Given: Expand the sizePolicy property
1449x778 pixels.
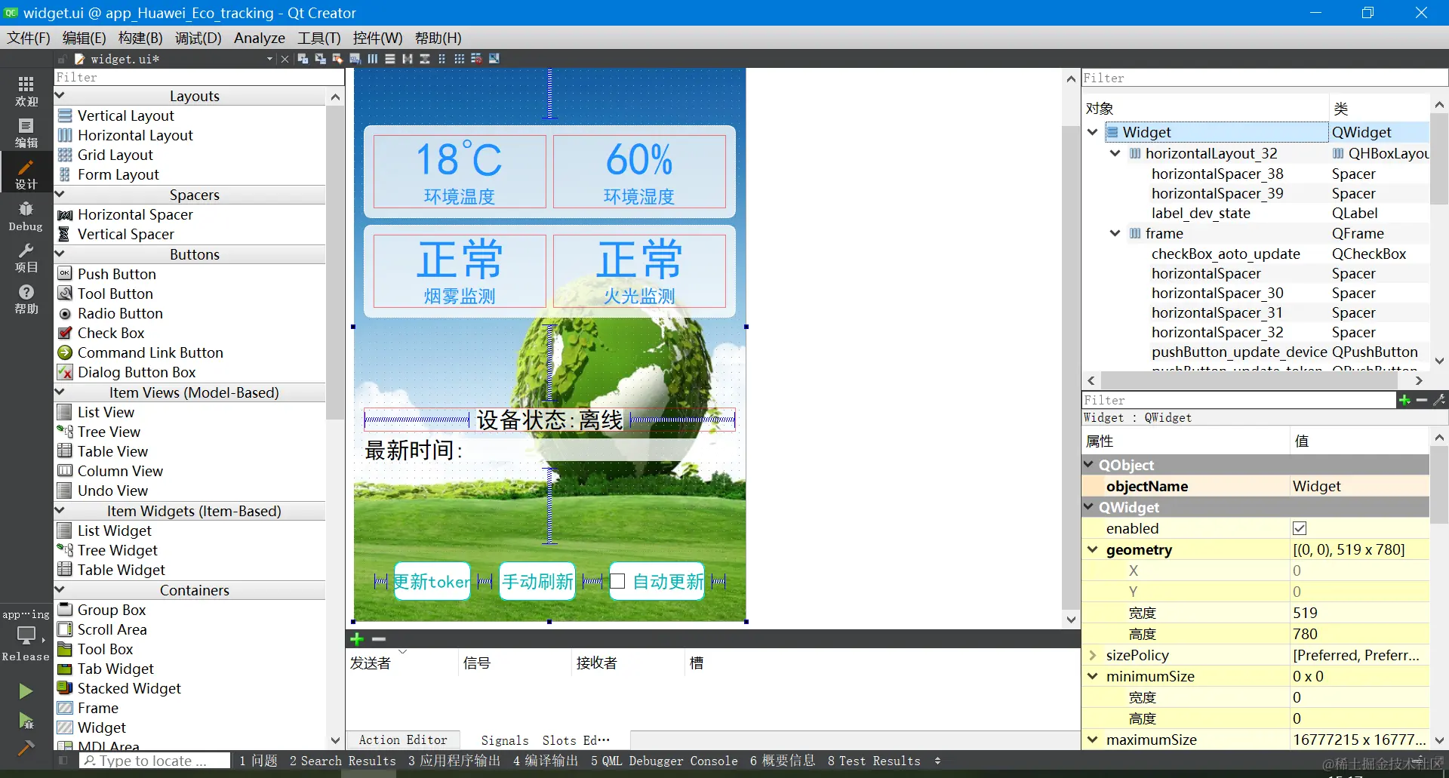Looking at the screenshot, I should pyautogui.click(x=1092, y=655).
